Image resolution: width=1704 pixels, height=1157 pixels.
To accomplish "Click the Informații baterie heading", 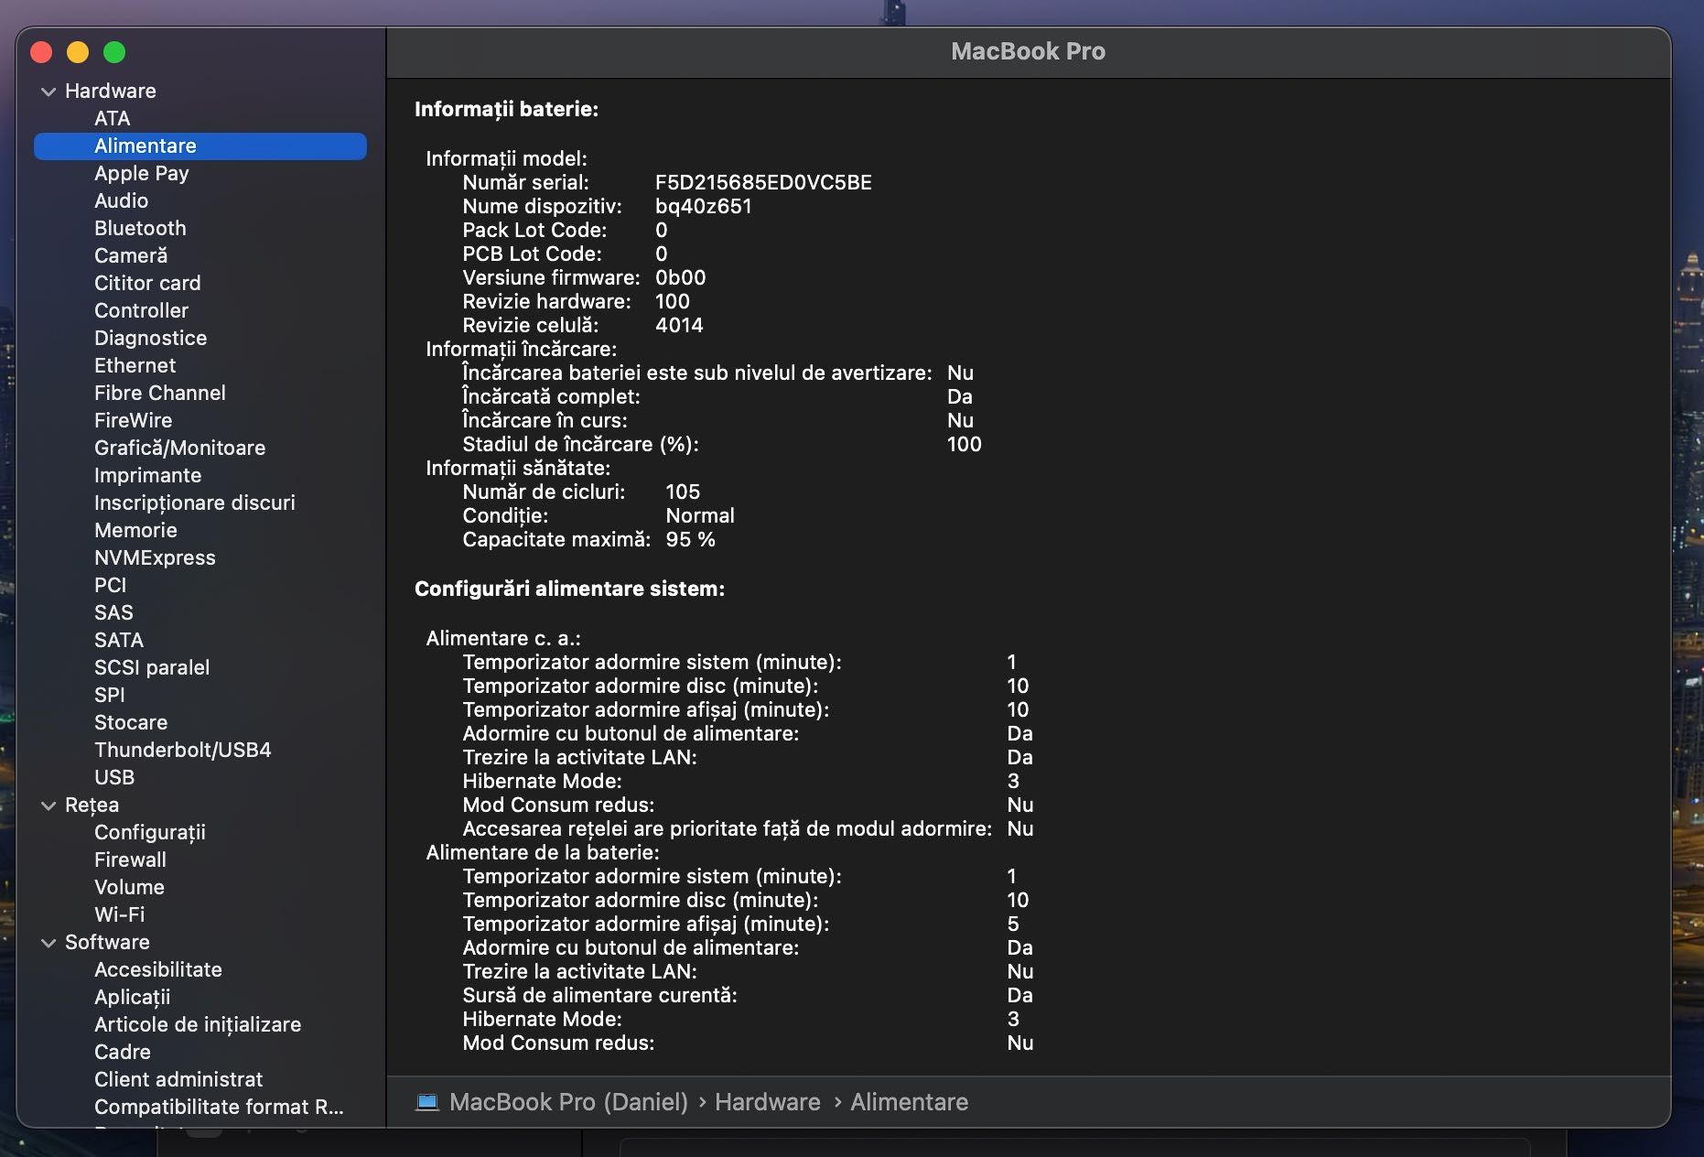I will tap(506, 109).
